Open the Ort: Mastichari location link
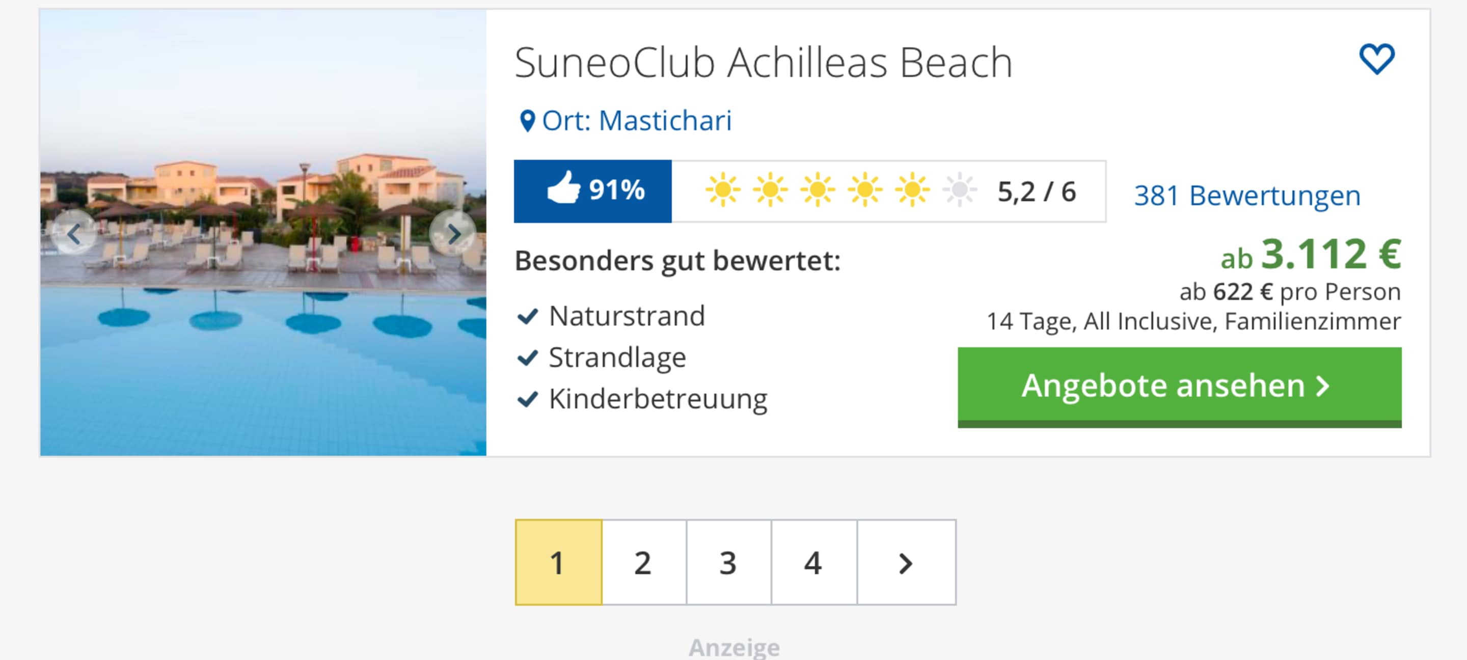Image resolution: width=1467 pixels, height=660 pixels. tap(636, 121)
